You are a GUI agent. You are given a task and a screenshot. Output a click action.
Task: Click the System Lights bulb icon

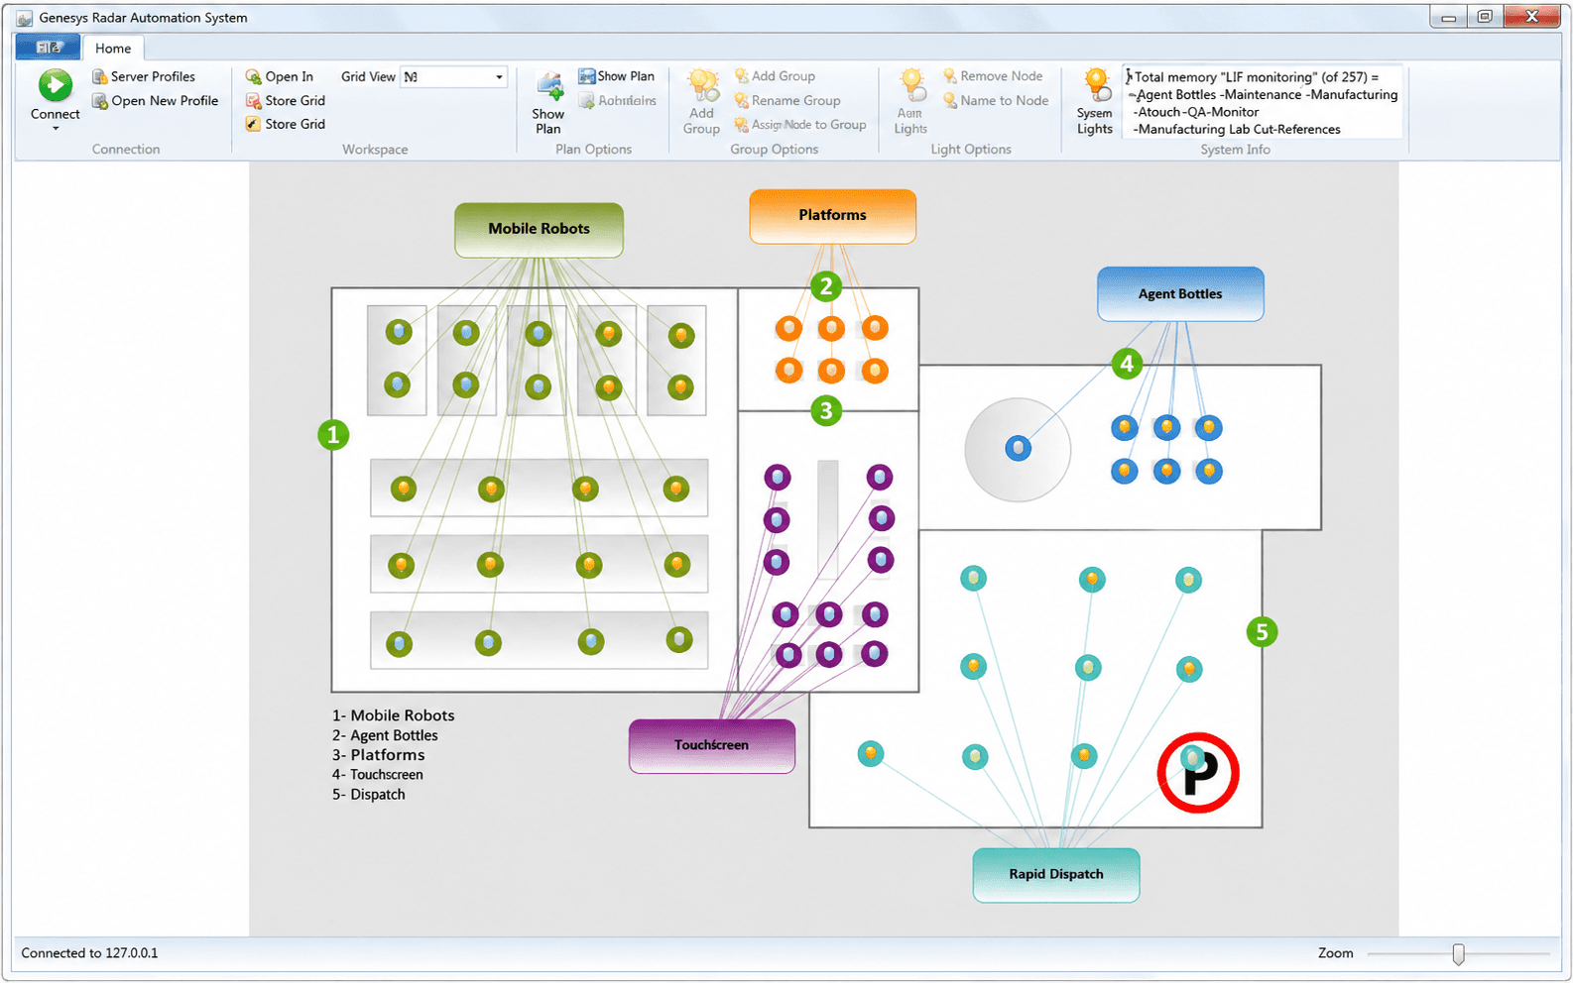[1096, 85]
